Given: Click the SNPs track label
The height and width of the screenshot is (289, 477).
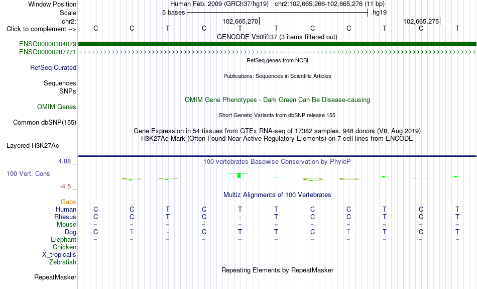Looking at the screenshot, I should tap(68, 91).
